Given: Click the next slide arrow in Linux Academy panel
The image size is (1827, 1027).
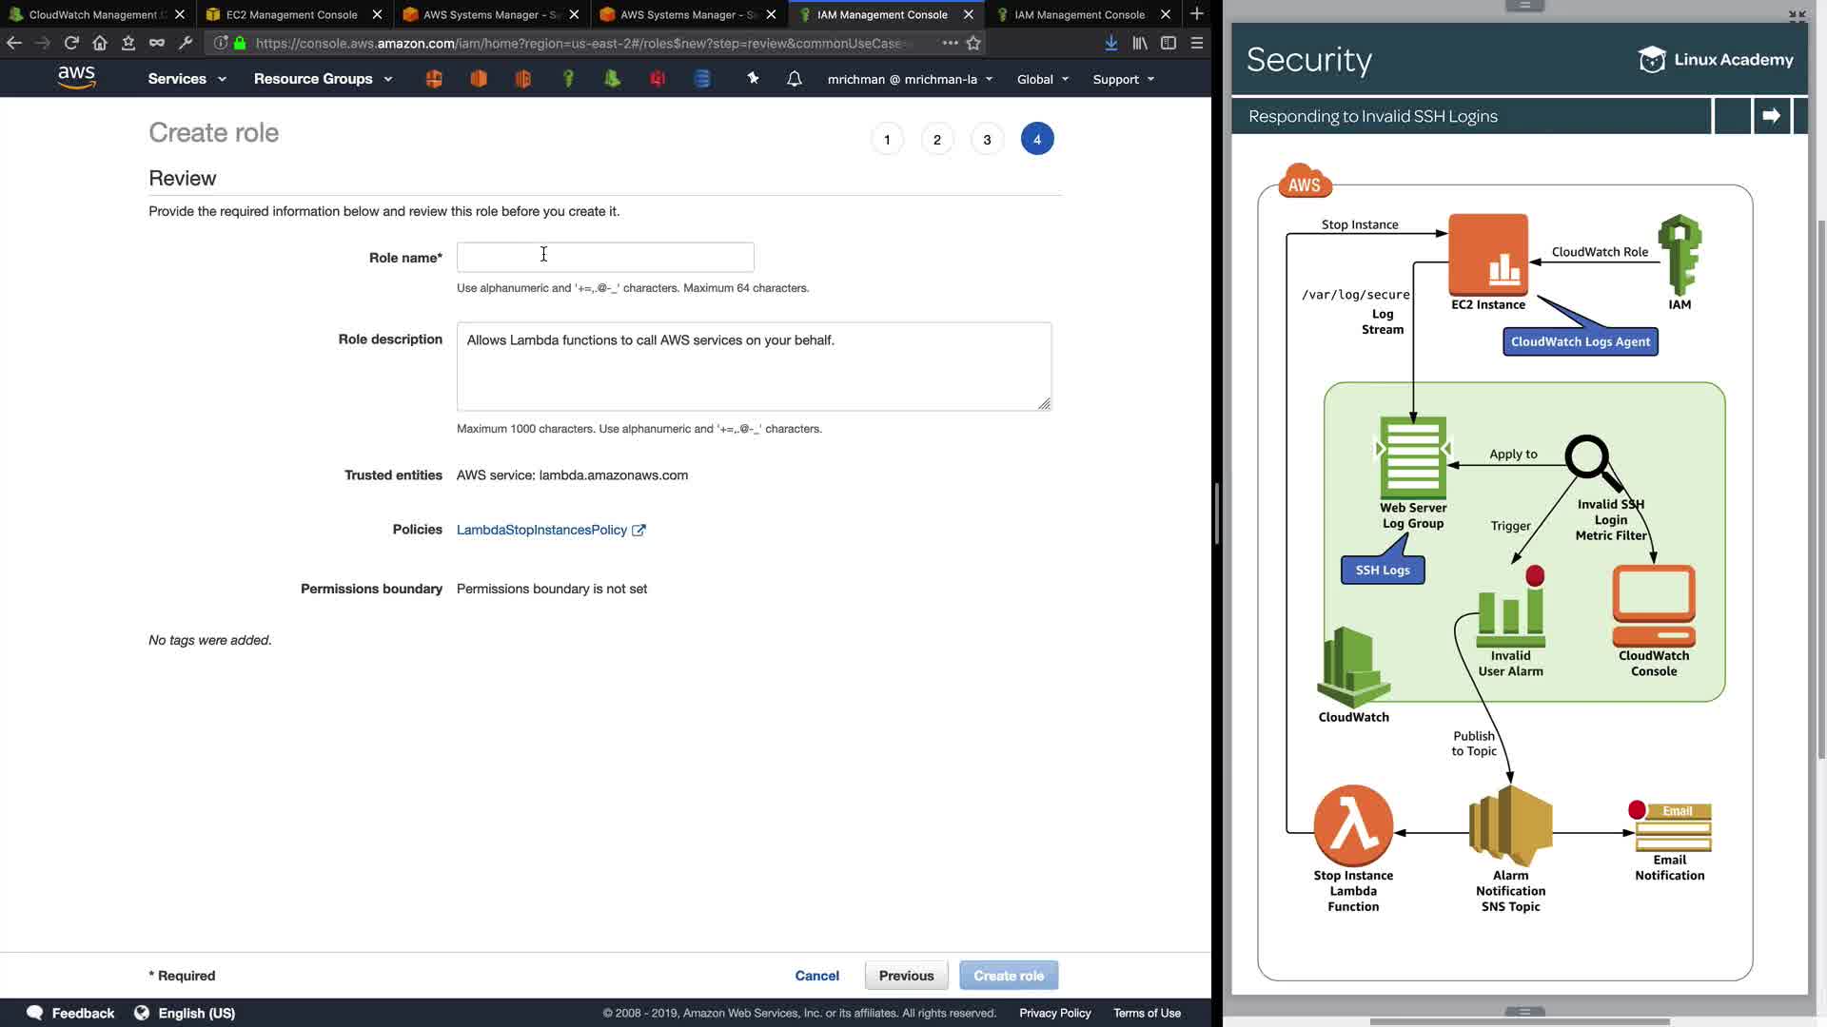Looking at the screenshot, I should pos(1771,116).
